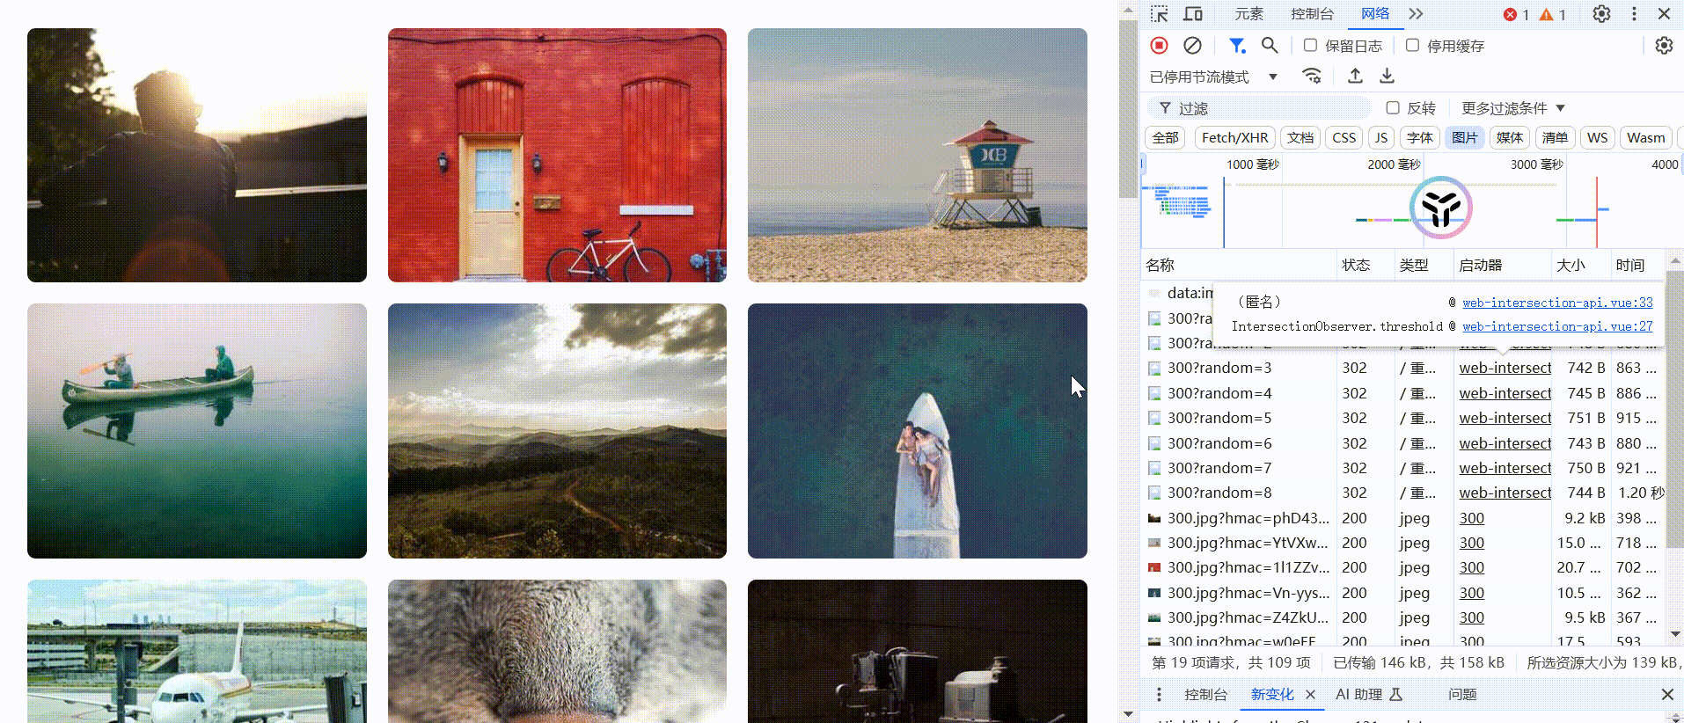Open web-intersection-api.vue:27 link in tooltip
The height and width of the screenshot is (723, 1684).
(1557, 326)
